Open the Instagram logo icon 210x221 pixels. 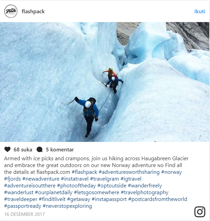click(x=200, y=212)
